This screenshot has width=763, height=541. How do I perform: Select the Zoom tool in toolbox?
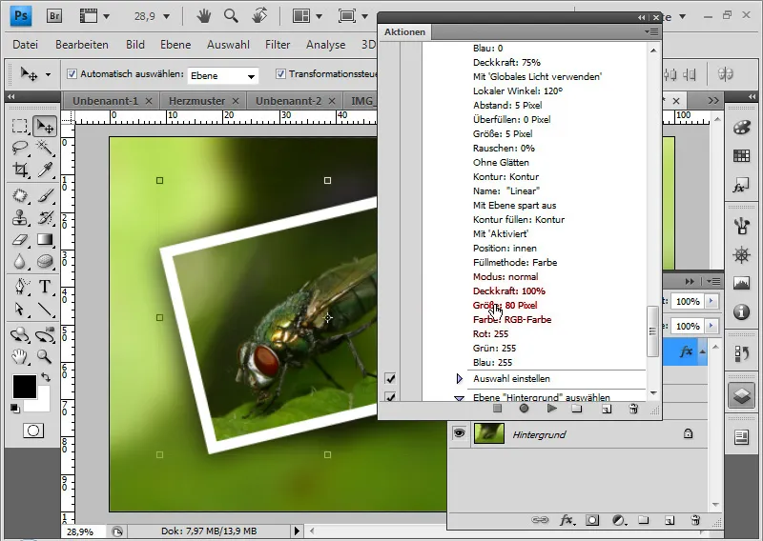[x=45, y=357]
